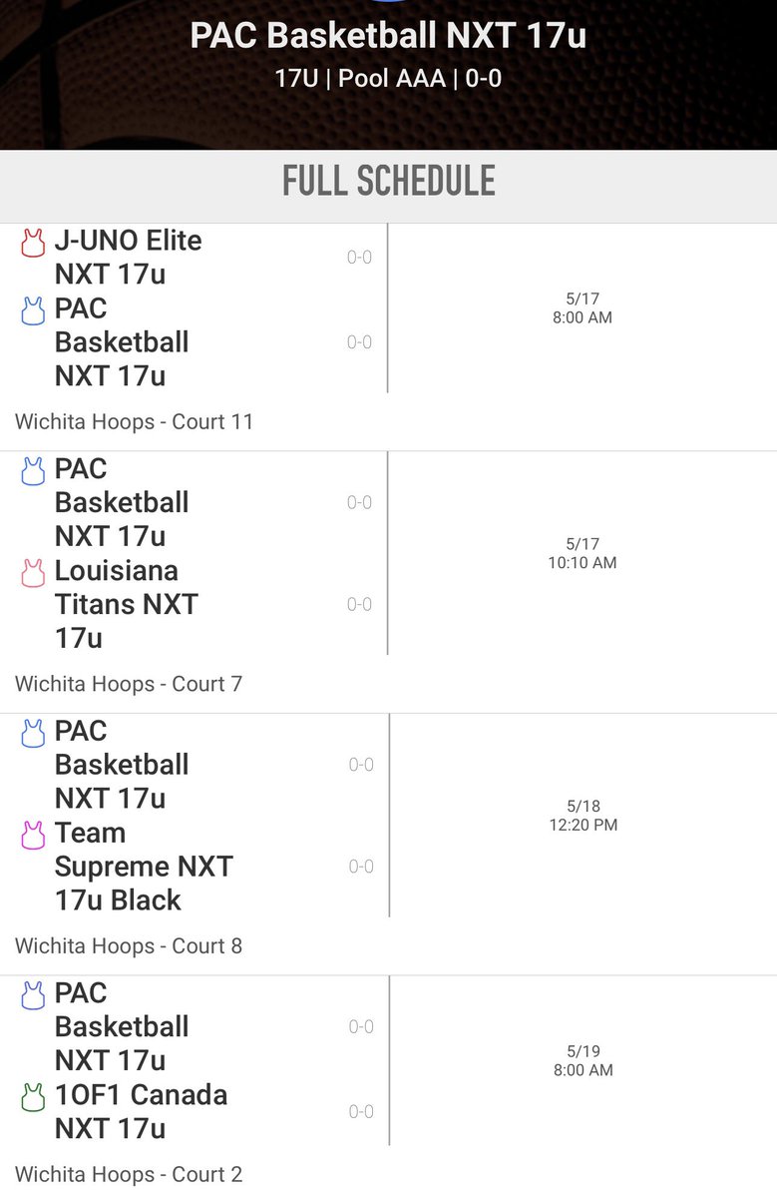Click the PAC Basketball NXT 17u page title

pyautogui.click(x=388, y=36)
